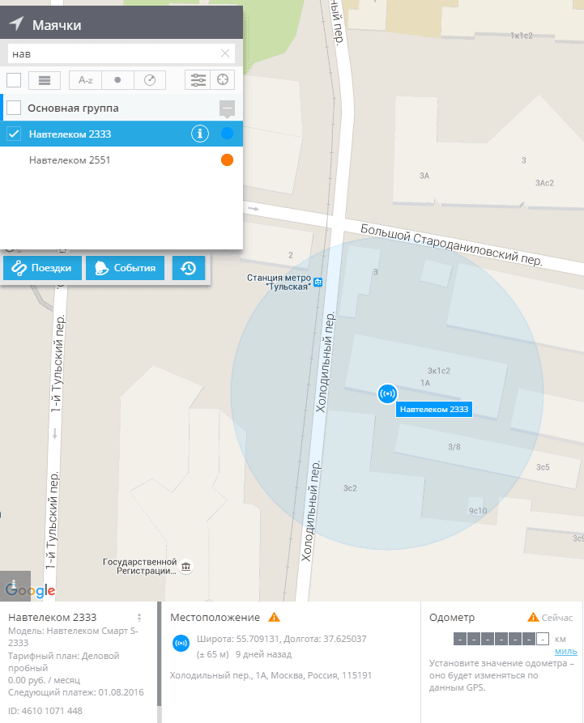Open the filter sliders settings icon

click(197, 80)
